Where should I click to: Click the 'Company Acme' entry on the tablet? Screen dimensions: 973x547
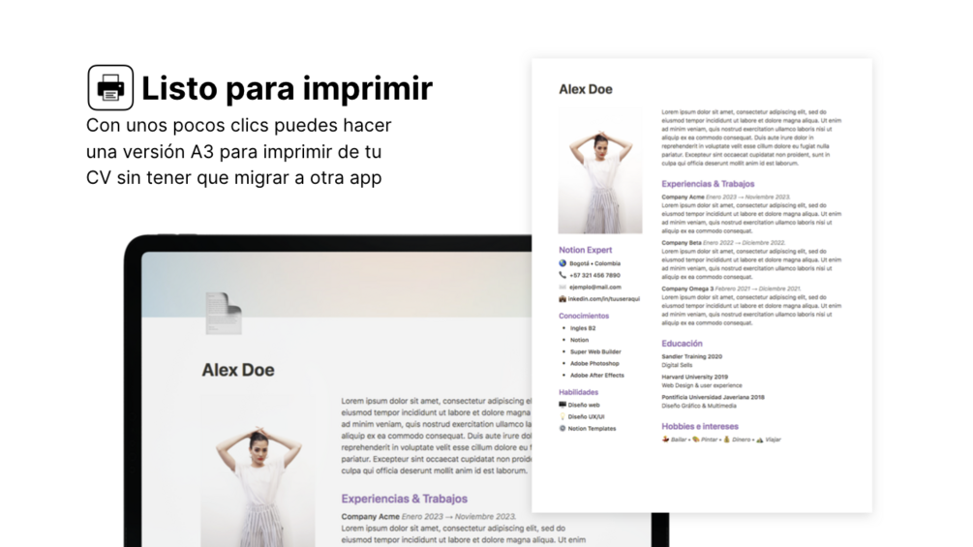(428, 516)
